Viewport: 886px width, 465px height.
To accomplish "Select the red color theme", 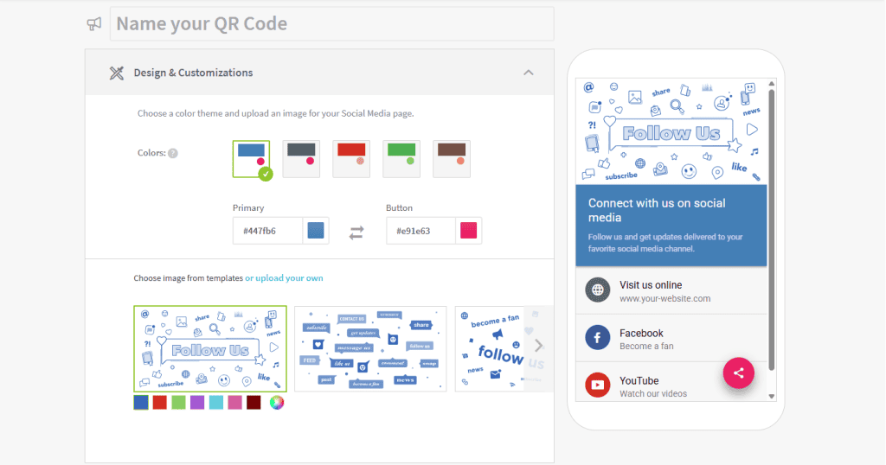I will (x=351, y=159).
